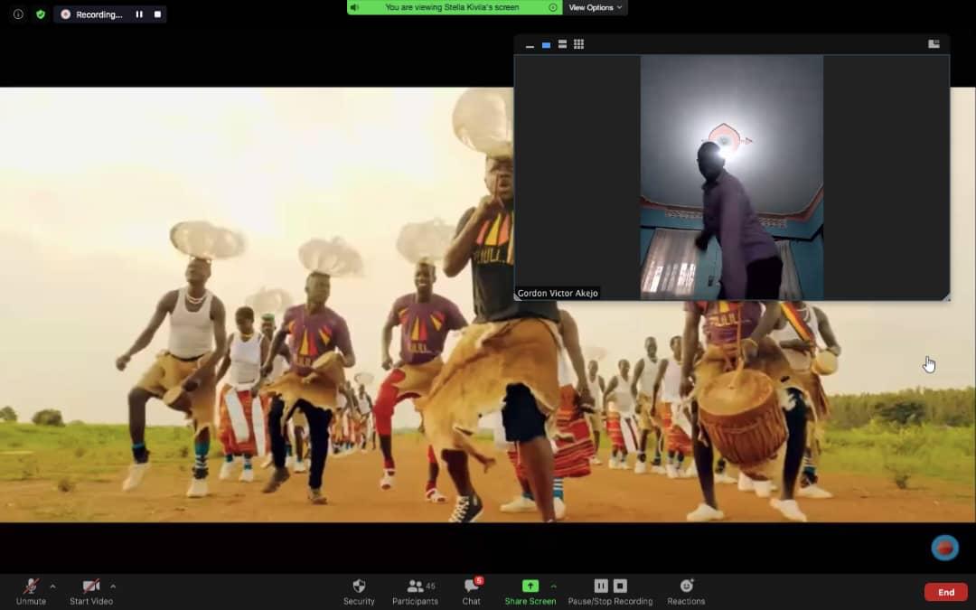Open the View Options dropdown
Viewport: 976px width, 610px height.
point(595,7)
